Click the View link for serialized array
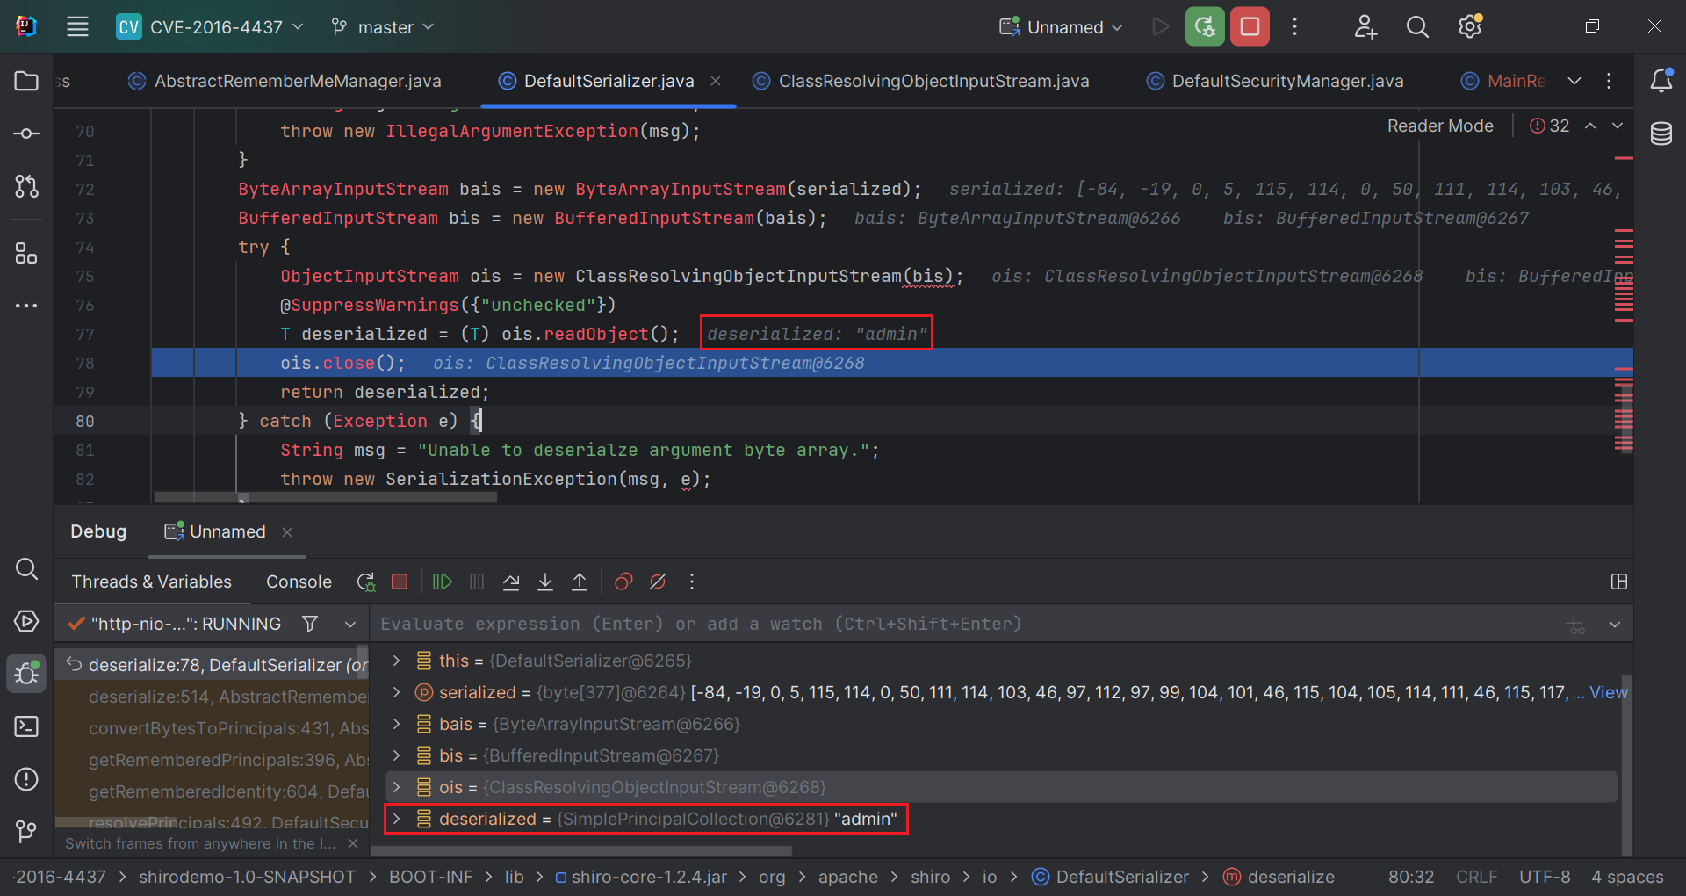 [1608, 692]
